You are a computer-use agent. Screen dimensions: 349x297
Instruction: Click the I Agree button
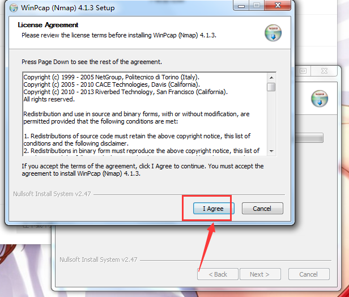(214, 209)
